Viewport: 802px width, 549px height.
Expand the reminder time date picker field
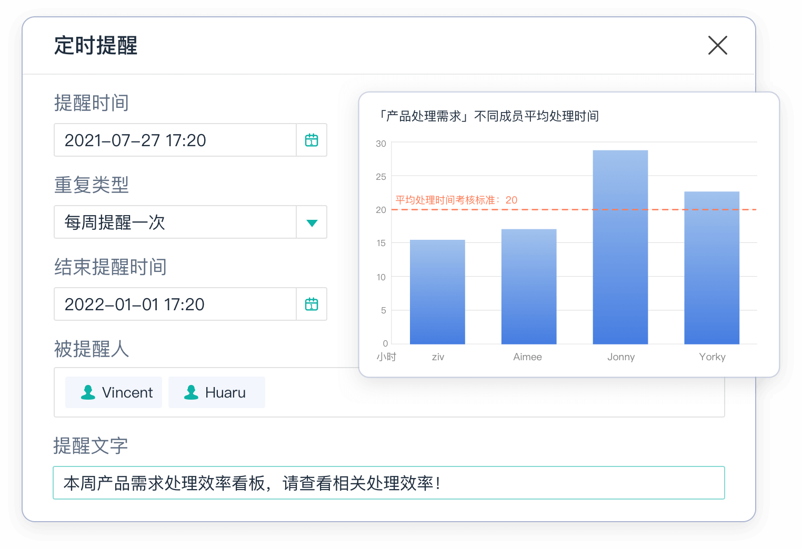174,140
